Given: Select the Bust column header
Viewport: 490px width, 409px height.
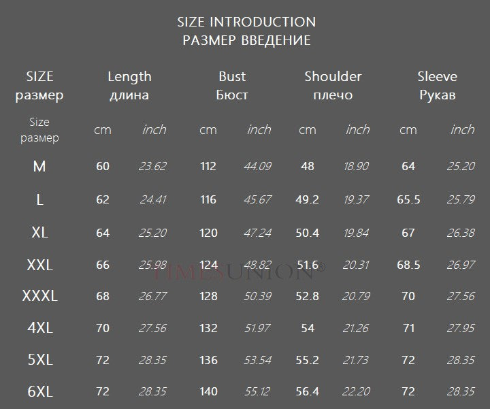Looking at the screenshot, I should point(232,77).
